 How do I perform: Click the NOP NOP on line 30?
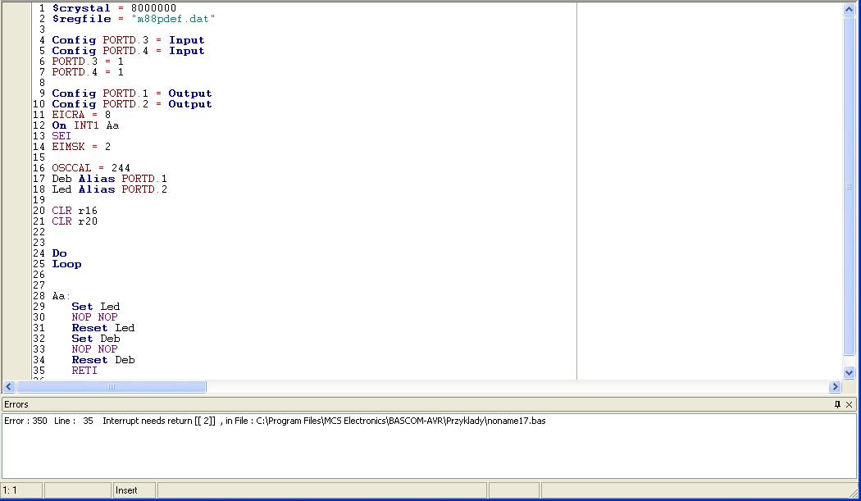coord(94,317)
